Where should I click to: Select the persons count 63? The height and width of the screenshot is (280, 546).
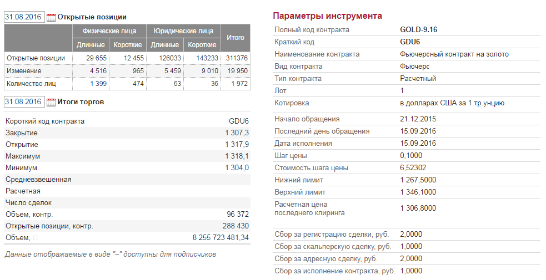point(177,84)
